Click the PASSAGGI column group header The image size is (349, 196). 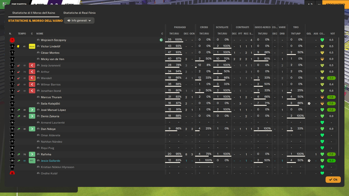[180, 27]
